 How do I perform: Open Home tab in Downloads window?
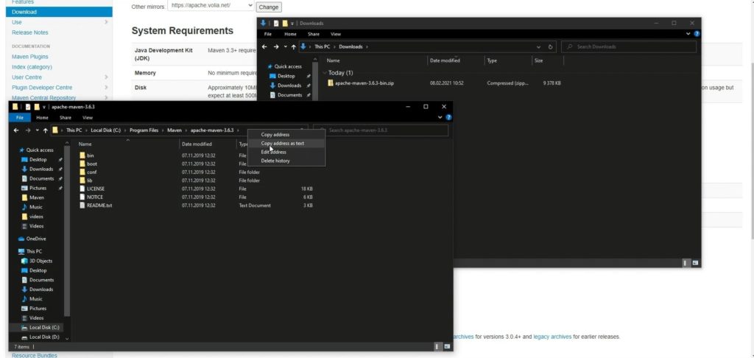[x=290, y=34]
